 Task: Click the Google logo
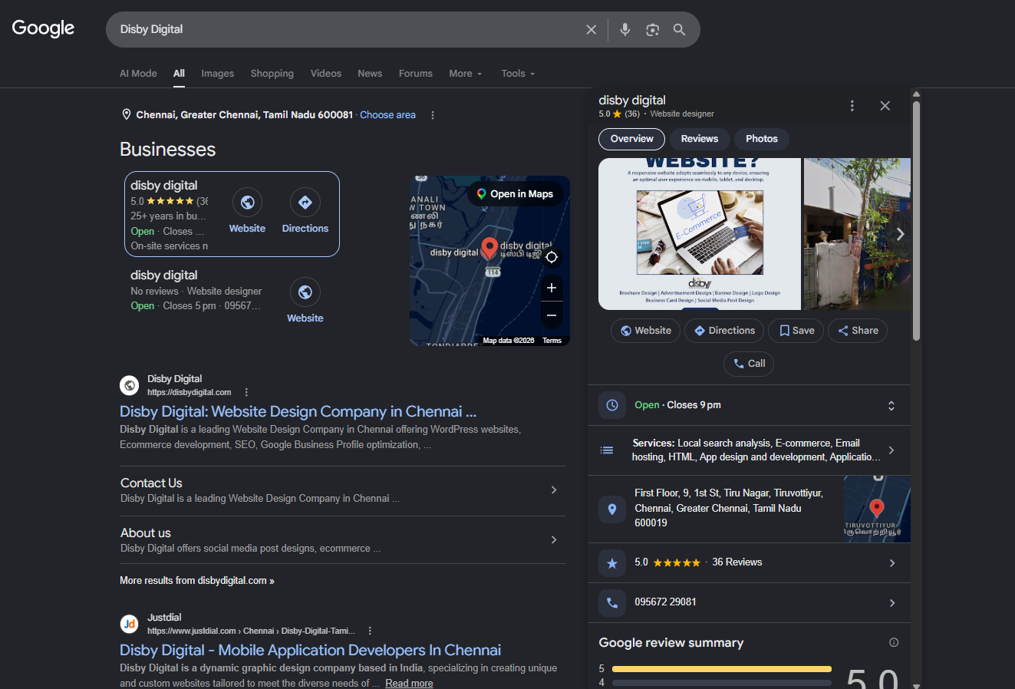[x=44, y=28]
